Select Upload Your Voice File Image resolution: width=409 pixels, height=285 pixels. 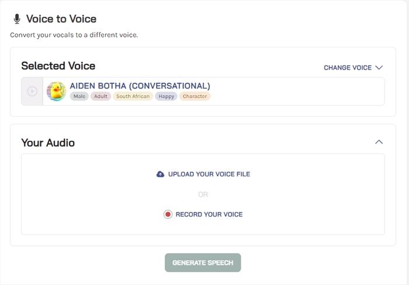click(203, 174)
